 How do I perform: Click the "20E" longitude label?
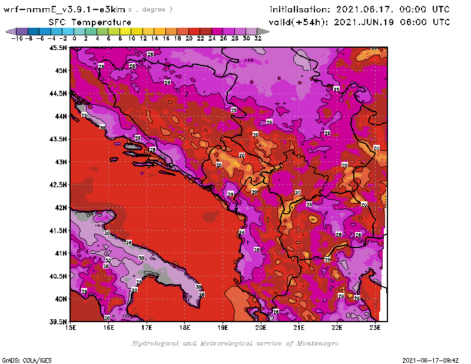(x=261, y=327)
